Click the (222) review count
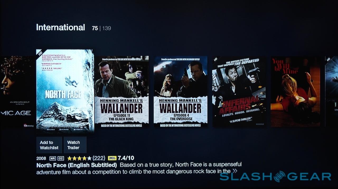The width and height of the screenshot is (338, 189). tap(99, 158)
